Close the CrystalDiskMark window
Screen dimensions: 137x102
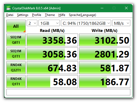pos(126,8)
